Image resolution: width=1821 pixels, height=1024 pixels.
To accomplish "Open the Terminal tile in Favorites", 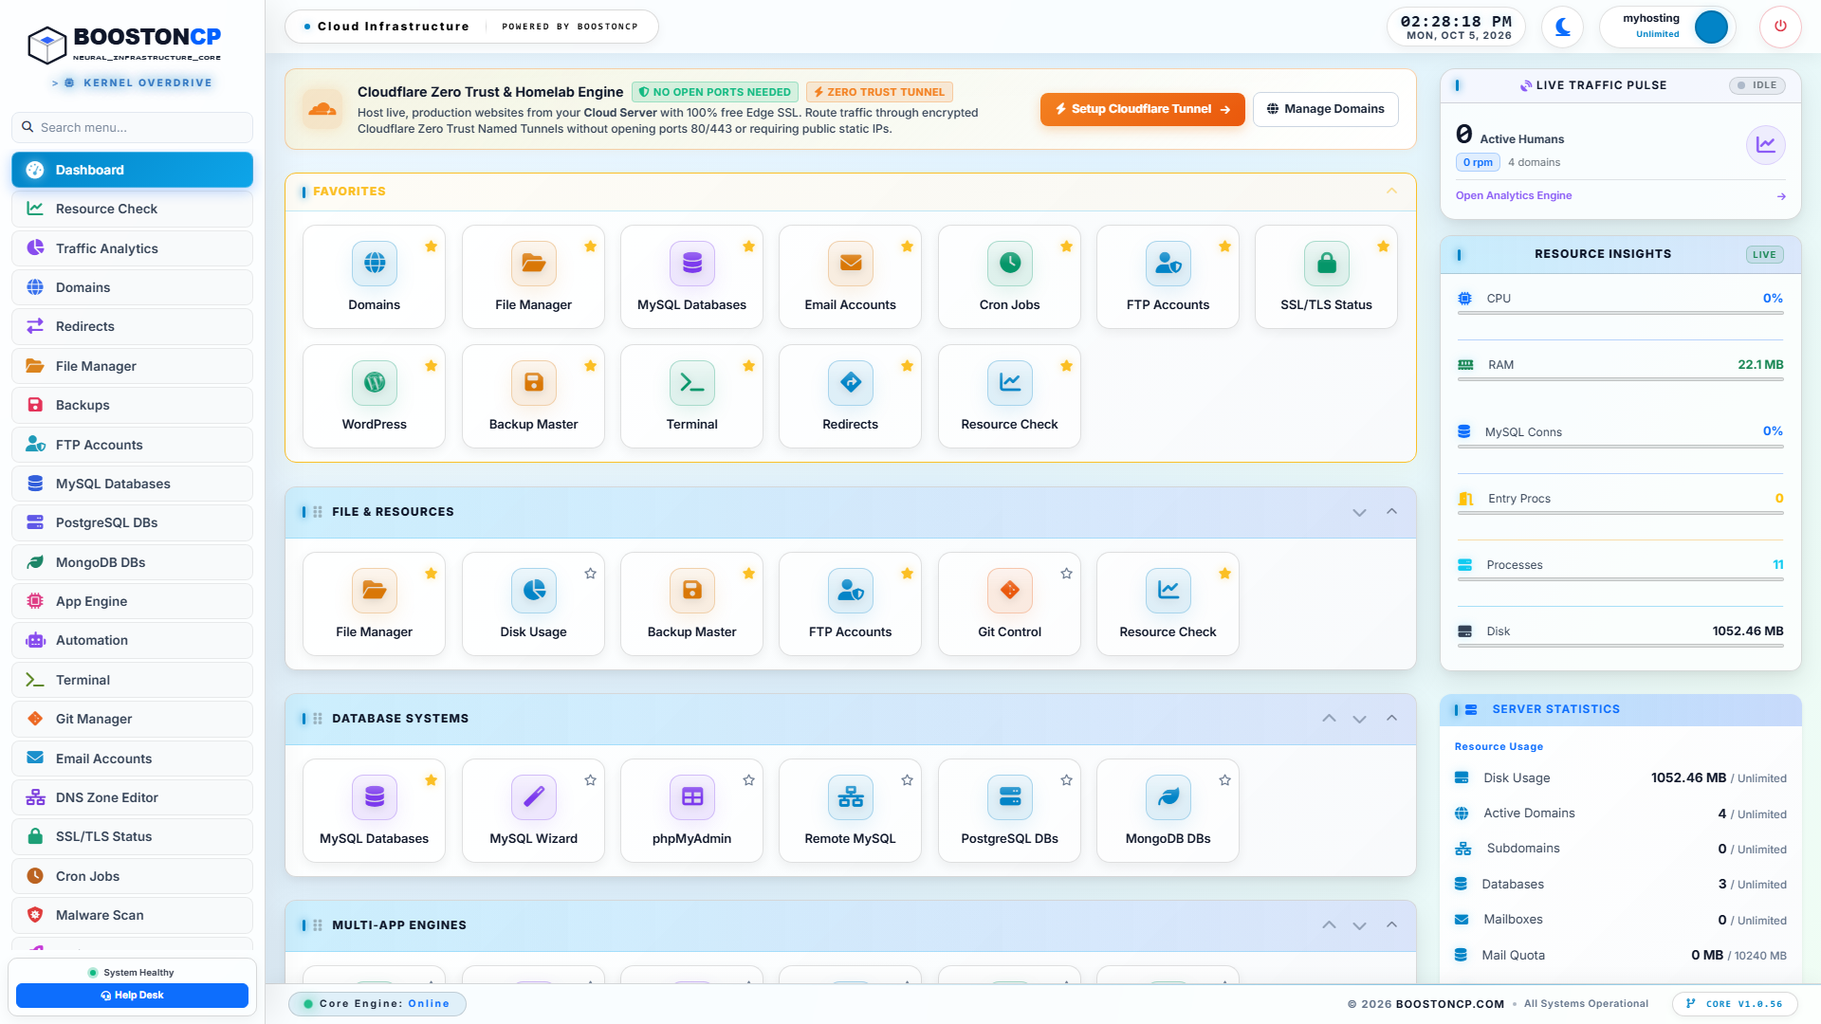I will (x=691, y=396).
